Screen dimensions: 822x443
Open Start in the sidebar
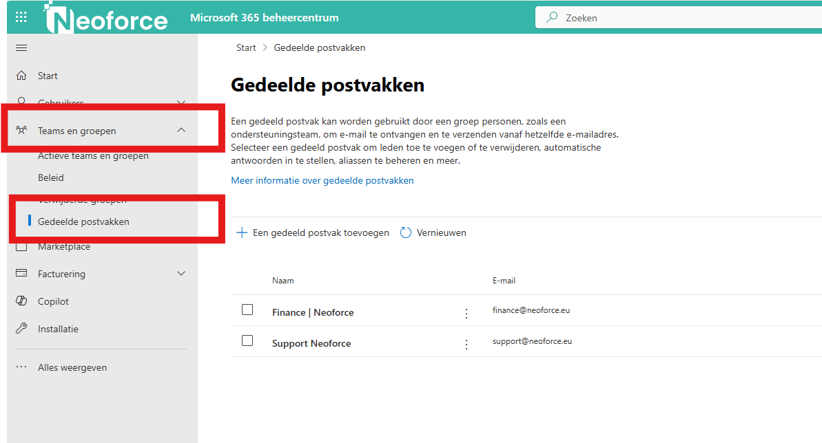coord(48,76)
